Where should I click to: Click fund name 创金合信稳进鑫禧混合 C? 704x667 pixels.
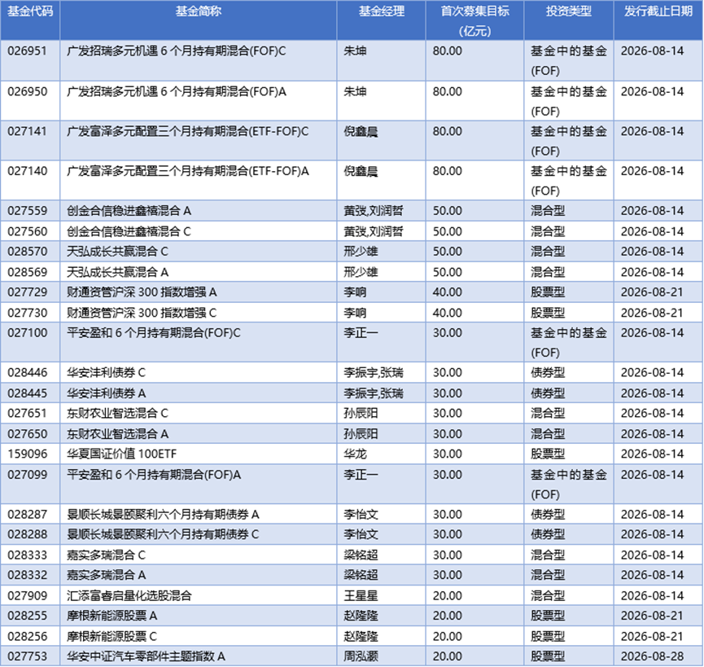coord(129,232)
